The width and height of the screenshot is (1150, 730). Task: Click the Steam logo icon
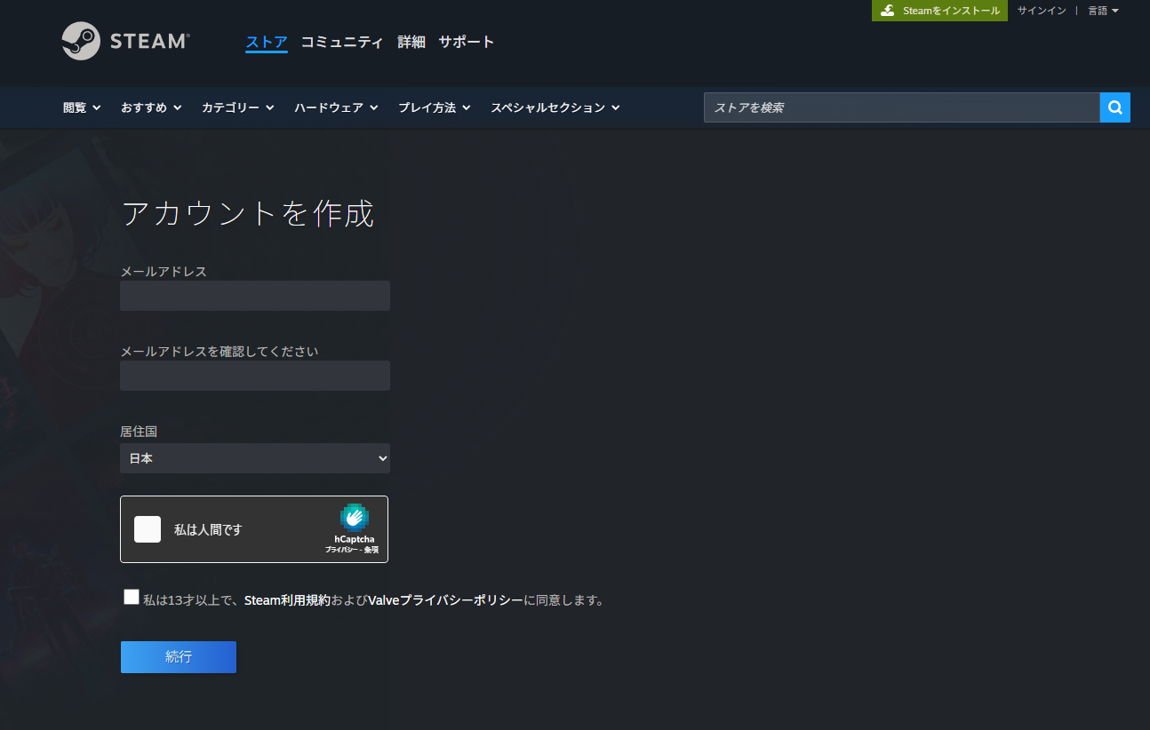81,41
